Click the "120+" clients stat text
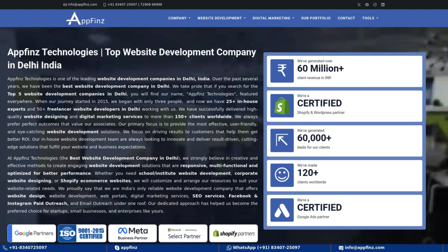Image resolution: width=448 pixels, height=252 pixels. click(308, 173)
